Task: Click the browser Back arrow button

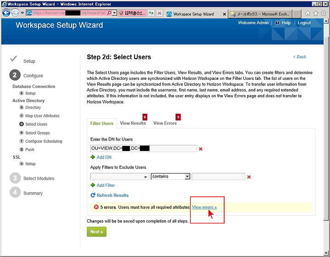Action: tap(6, 13)
